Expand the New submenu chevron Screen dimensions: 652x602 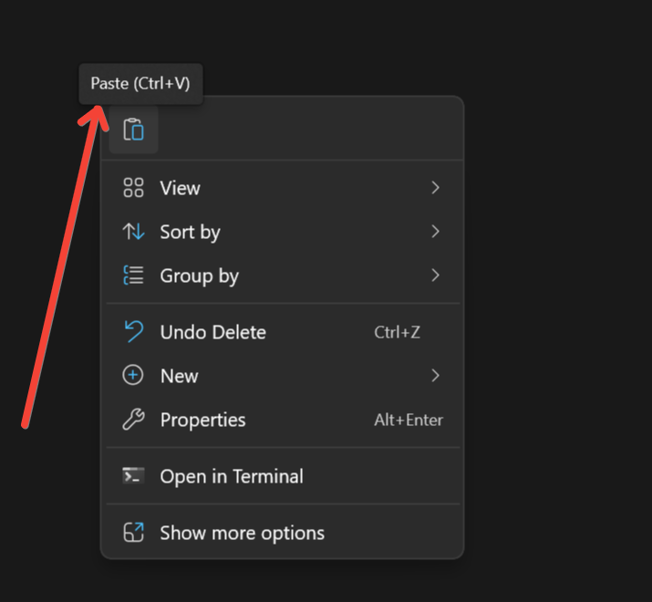tap(435, 376)
